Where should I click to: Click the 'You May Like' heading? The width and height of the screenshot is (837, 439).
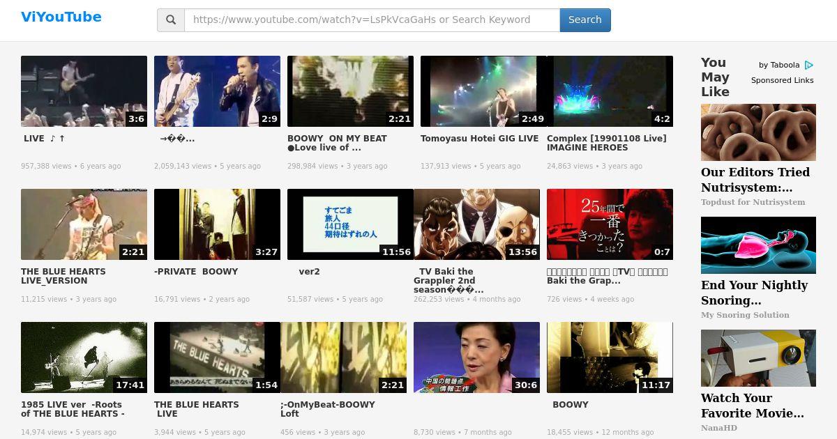click(716, 77)
